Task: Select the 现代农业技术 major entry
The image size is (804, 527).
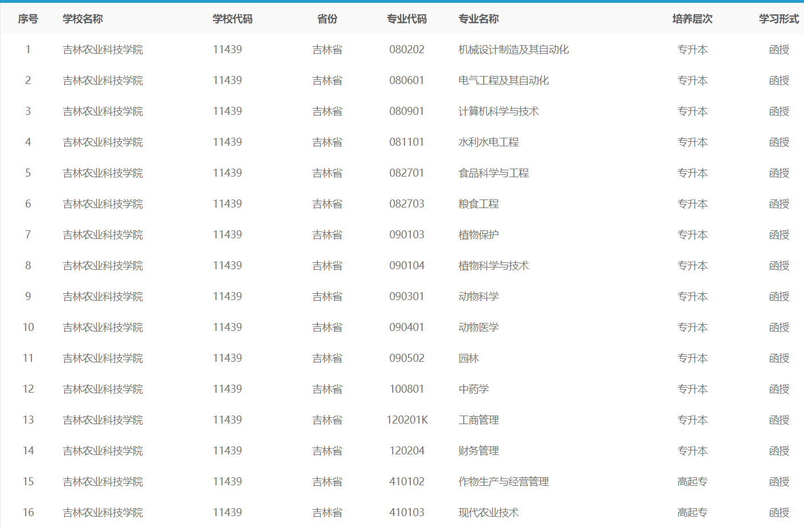Action: coord(488,513)
